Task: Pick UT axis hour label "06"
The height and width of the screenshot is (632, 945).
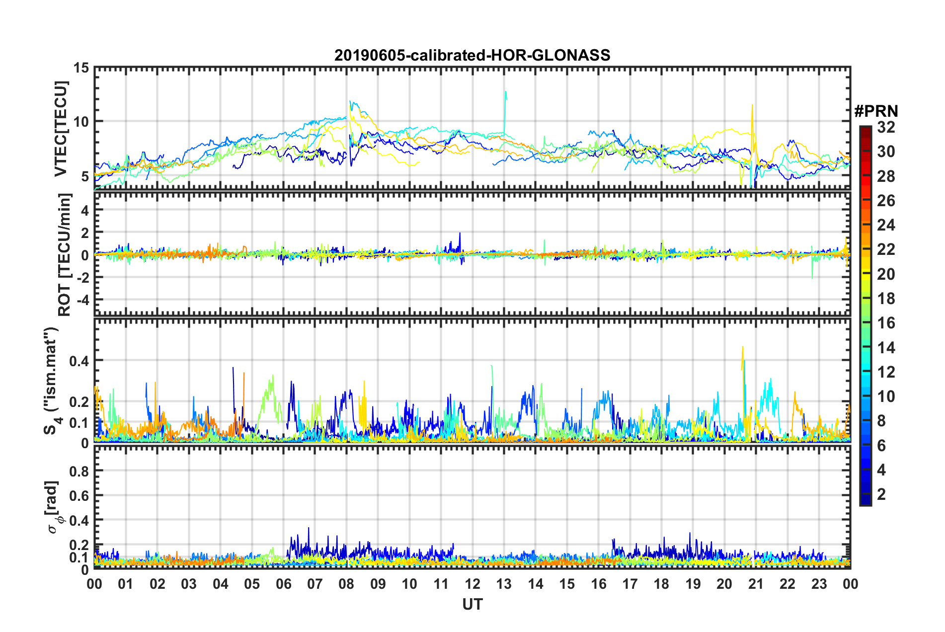Action: pyautogui.click(x=284, y=584)
